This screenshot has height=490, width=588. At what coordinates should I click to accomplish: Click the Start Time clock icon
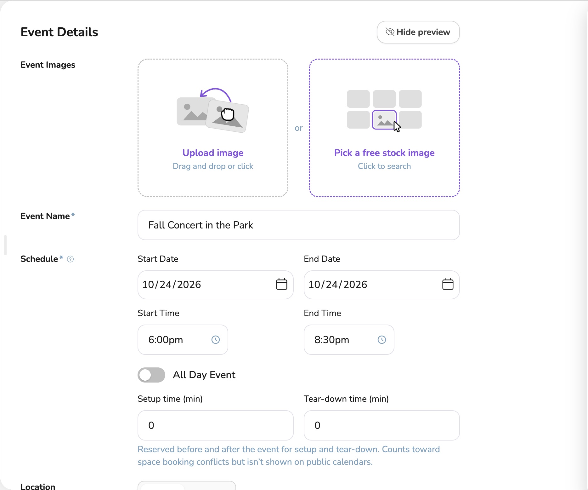pyautogui.click(x=216, y=340)
